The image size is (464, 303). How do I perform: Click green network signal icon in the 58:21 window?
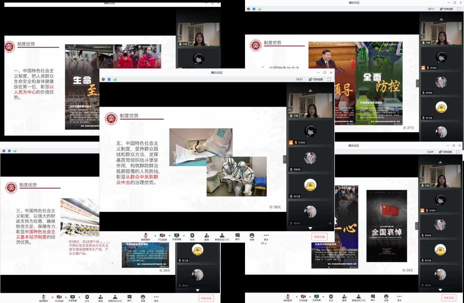[x=115, y=79]
